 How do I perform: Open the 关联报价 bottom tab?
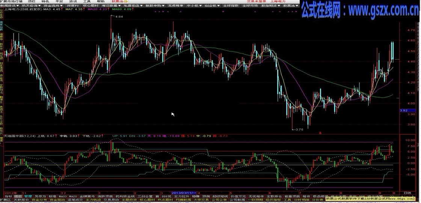point(21,200)
